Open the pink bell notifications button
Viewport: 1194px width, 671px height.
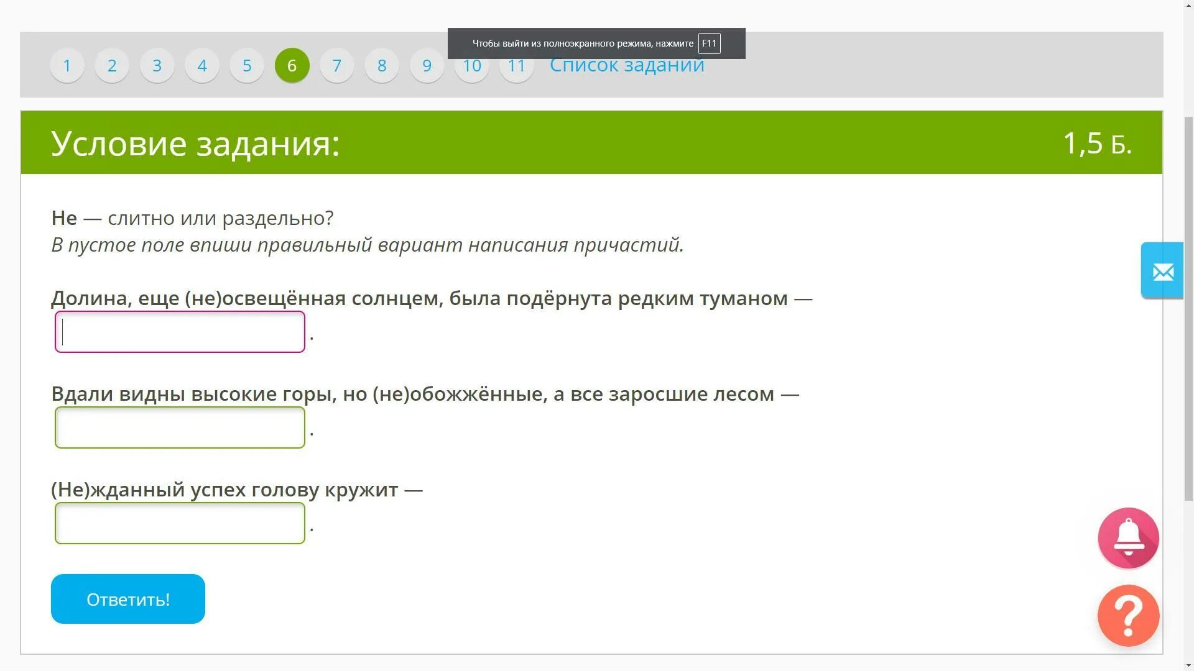pos(1128,537)
